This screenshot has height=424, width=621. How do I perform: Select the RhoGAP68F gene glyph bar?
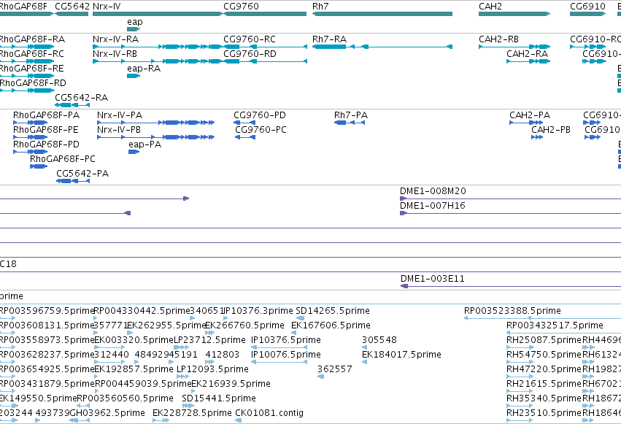pyautogui.click(x=26, y=14)
